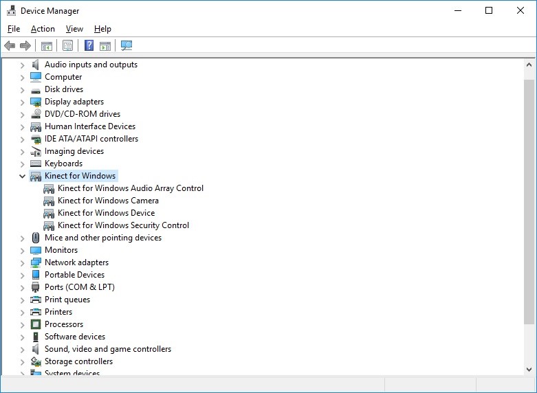
Task: Select the Printers label
Action: coord(58,312)
